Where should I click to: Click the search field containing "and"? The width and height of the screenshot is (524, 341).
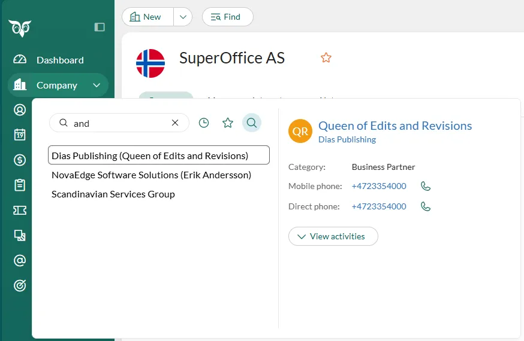(120, 123)
